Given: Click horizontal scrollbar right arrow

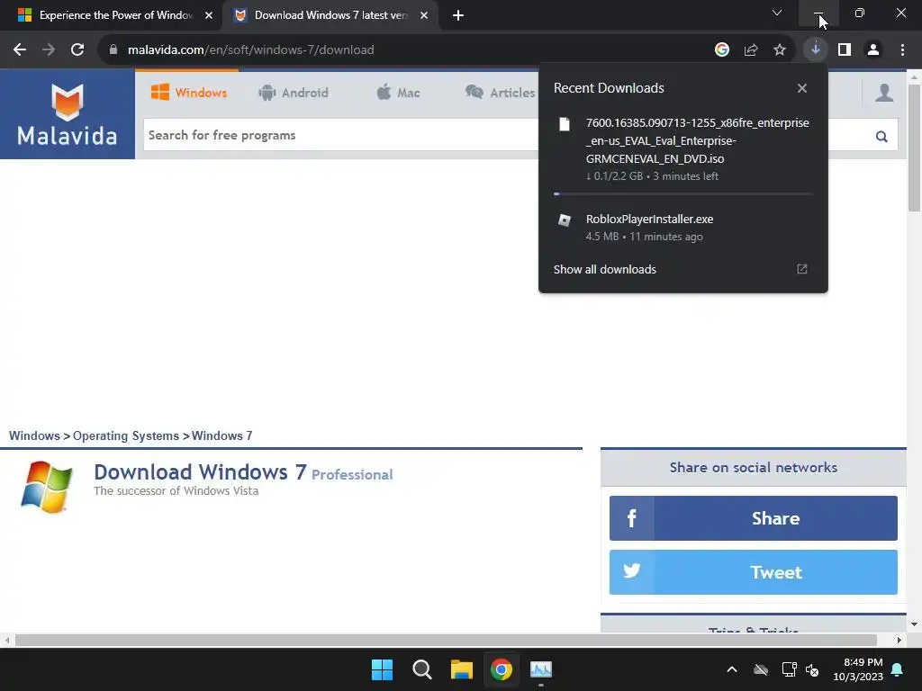Looking at the screenshot, I should point(899,640).
